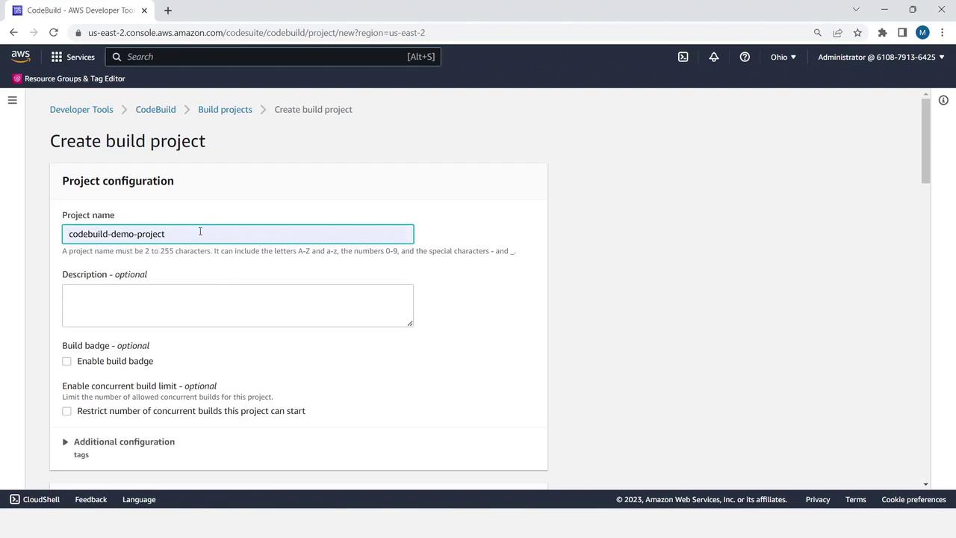Click the browser zoom magnifier icon

pyautogui.click(x=817, y=33)
